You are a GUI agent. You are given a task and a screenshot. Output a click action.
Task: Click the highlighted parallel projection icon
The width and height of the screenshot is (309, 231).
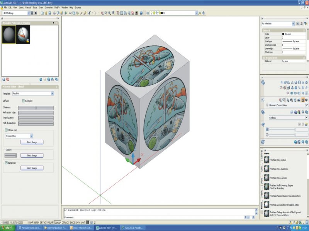303,100
